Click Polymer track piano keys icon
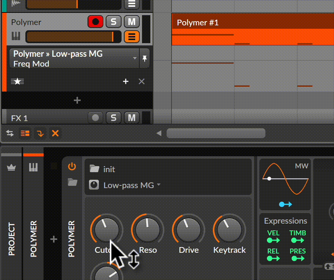 [16, 36]
